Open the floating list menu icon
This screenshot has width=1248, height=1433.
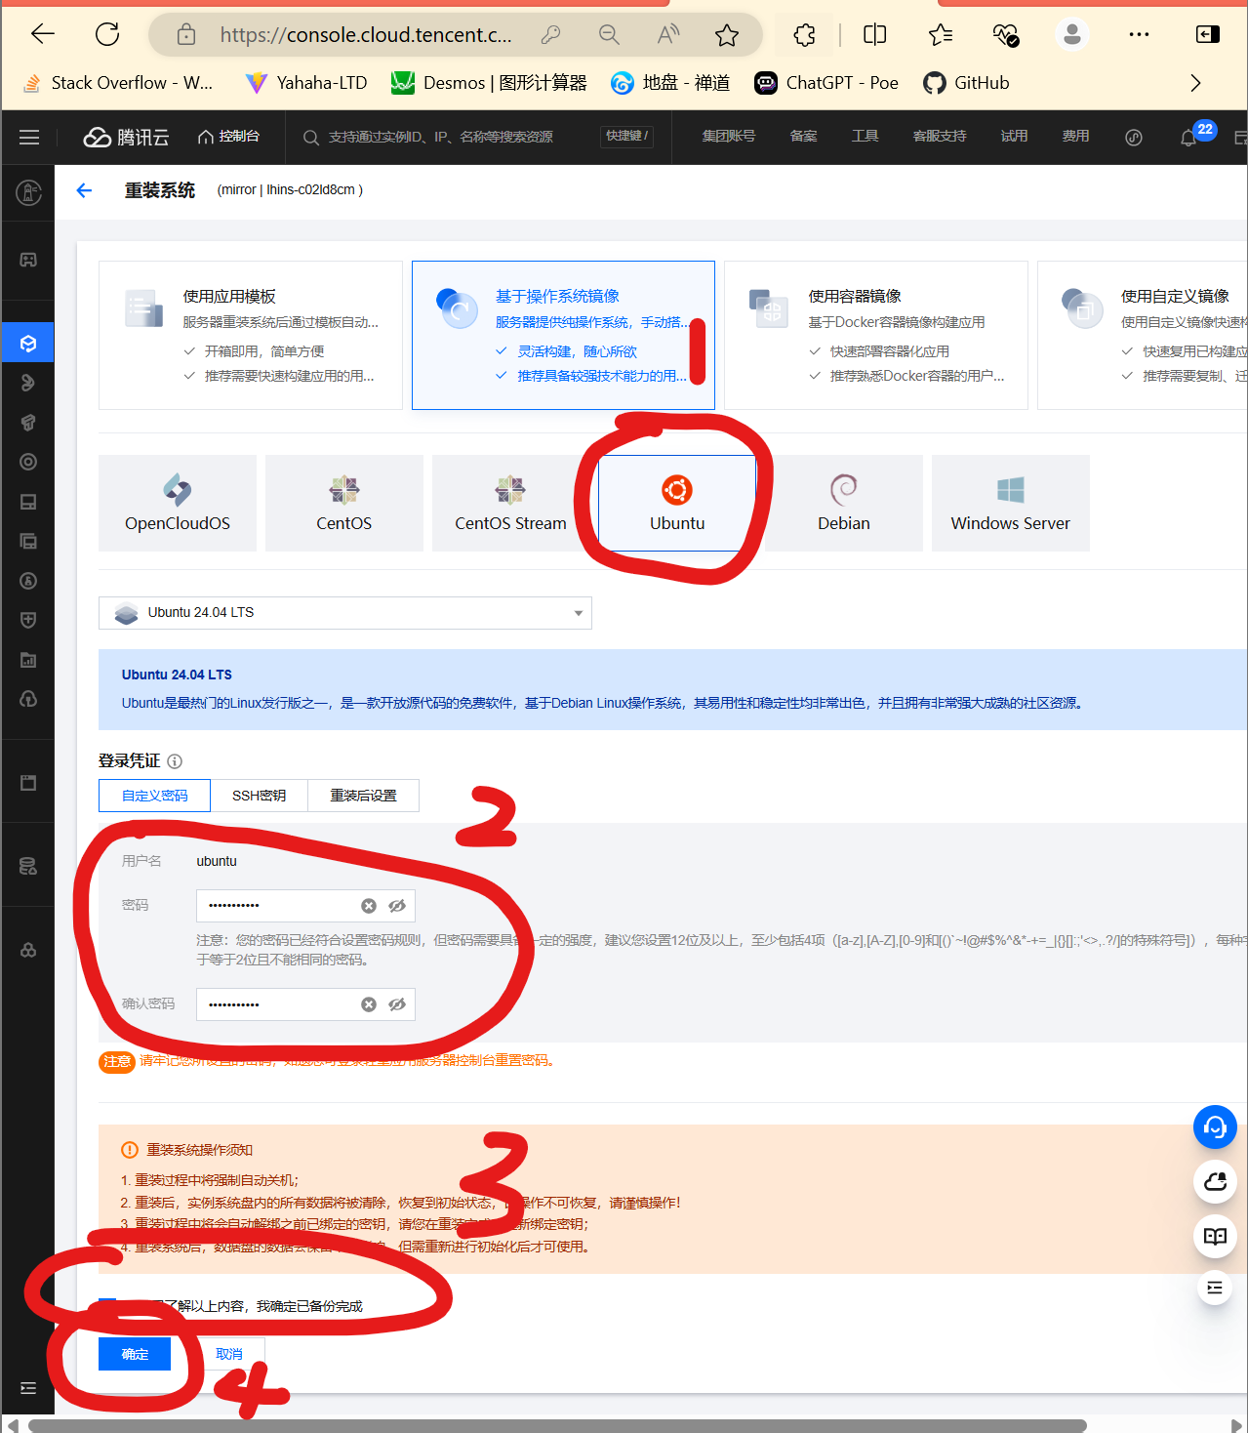tap(1215, 1288)
